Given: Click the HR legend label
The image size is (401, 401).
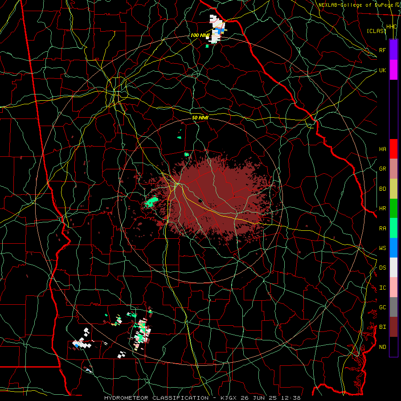Looking at the screenshot, I should (383, 209).
